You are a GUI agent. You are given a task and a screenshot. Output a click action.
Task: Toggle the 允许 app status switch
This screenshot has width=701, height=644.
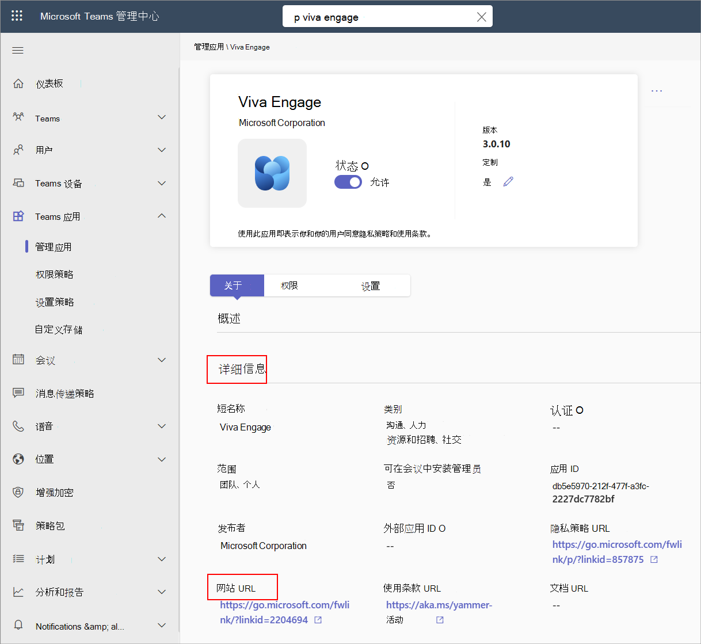[x=348, y=182]
